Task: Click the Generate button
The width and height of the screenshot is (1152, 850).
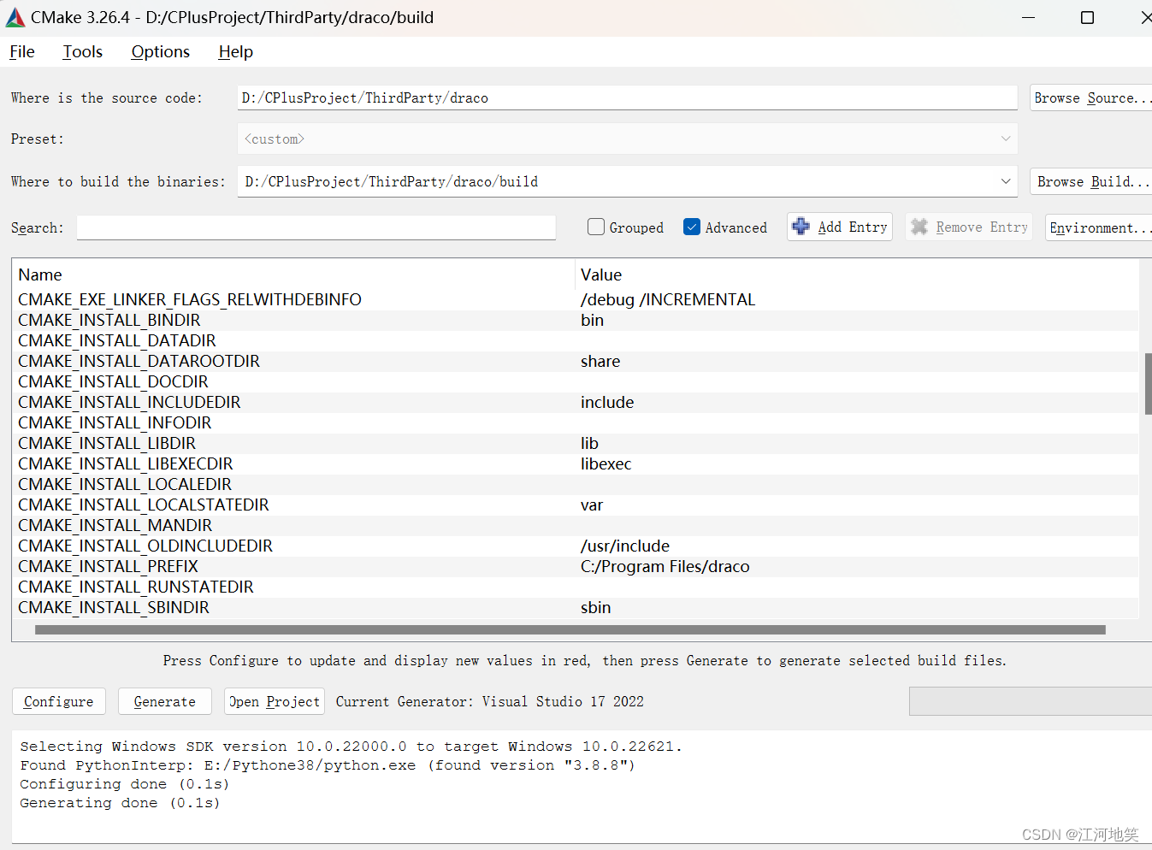Action: click(x=164, y=701)
